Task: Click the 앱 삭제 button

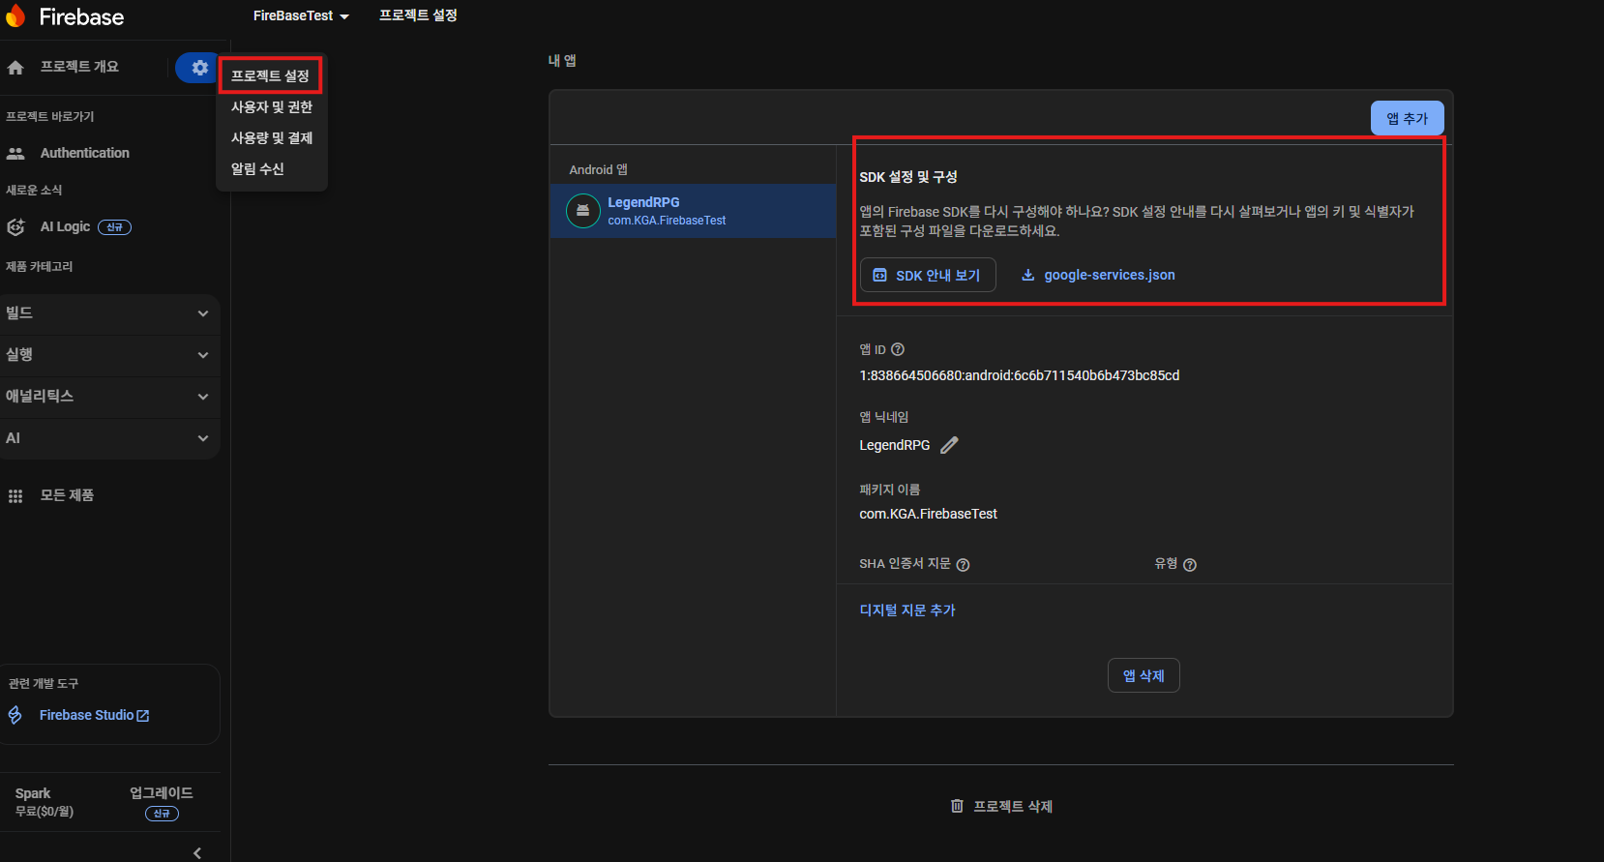Action: [1144, 675]
